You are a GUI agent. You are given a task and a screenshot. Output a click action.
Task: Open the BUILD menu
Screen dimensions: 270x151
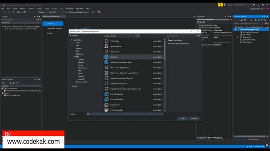point(32,8)
